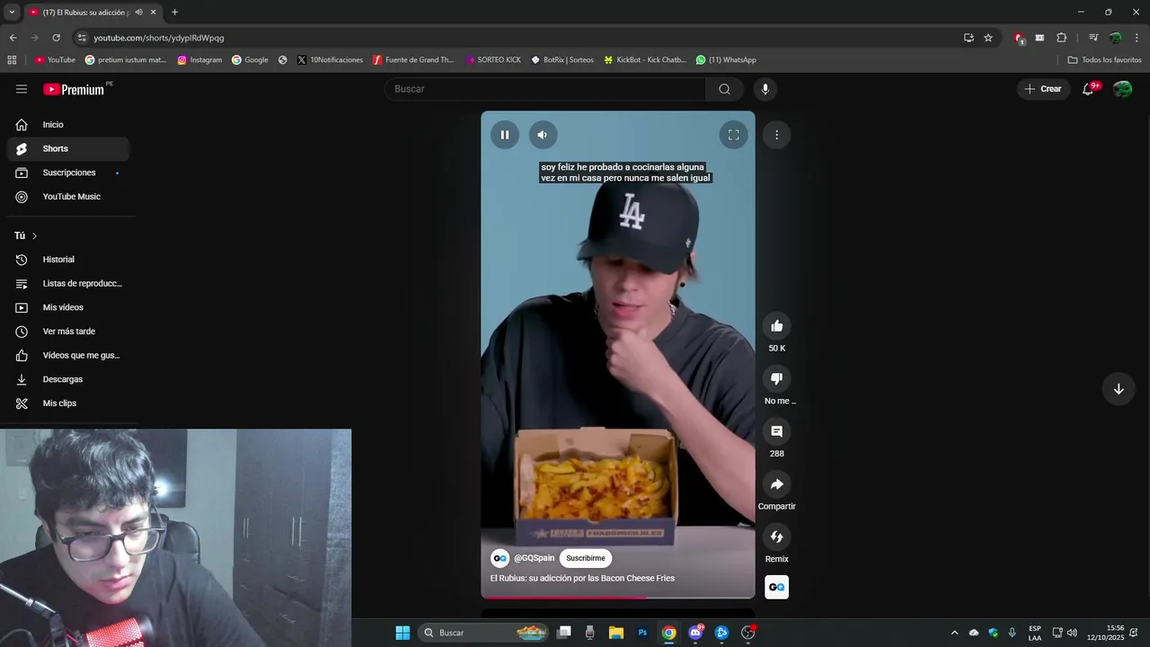1150x647 pixels.
Task: Open Historial in the sidebar
Action: 68,260
